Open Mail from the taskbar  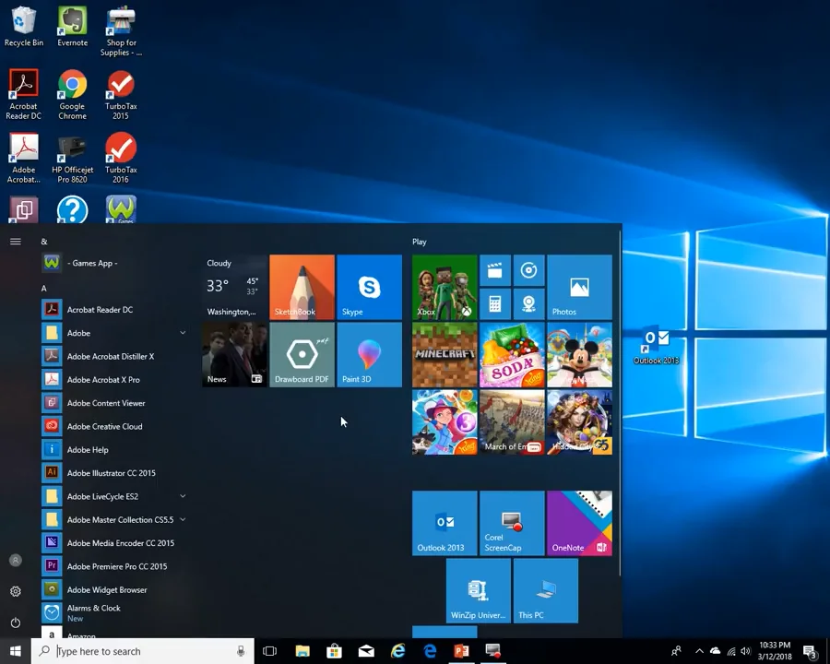pos(366,651)
